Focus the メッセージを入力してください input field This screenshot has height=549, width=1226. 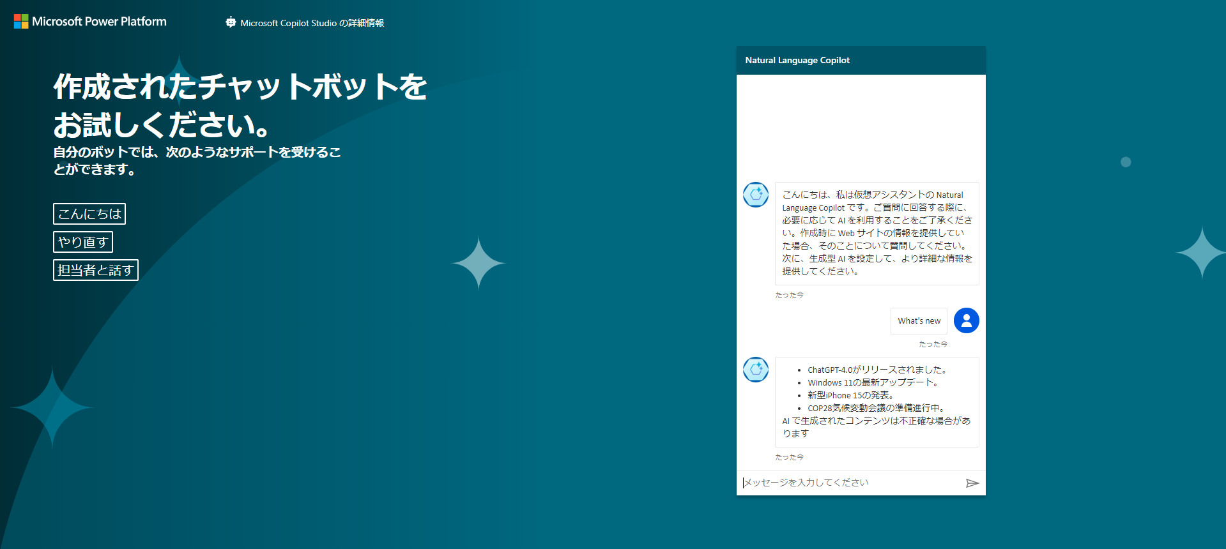(x=851, y=483)
